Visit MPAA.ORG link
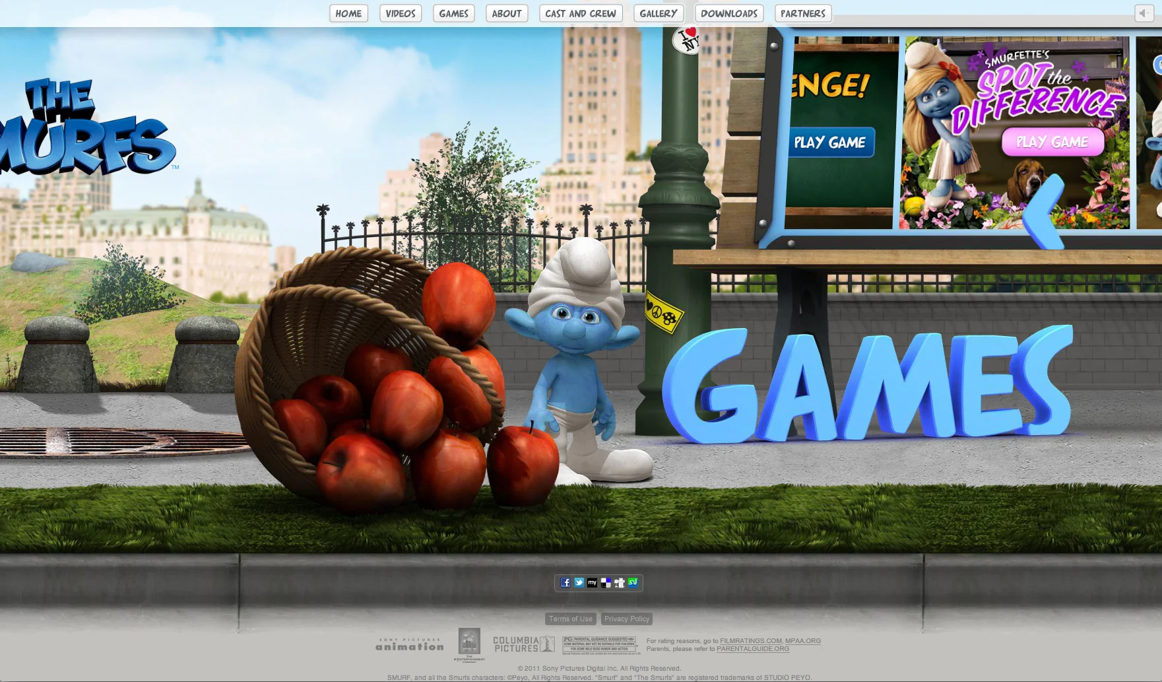The width and height of the screenshot is (1162, 682). [803, 640]
